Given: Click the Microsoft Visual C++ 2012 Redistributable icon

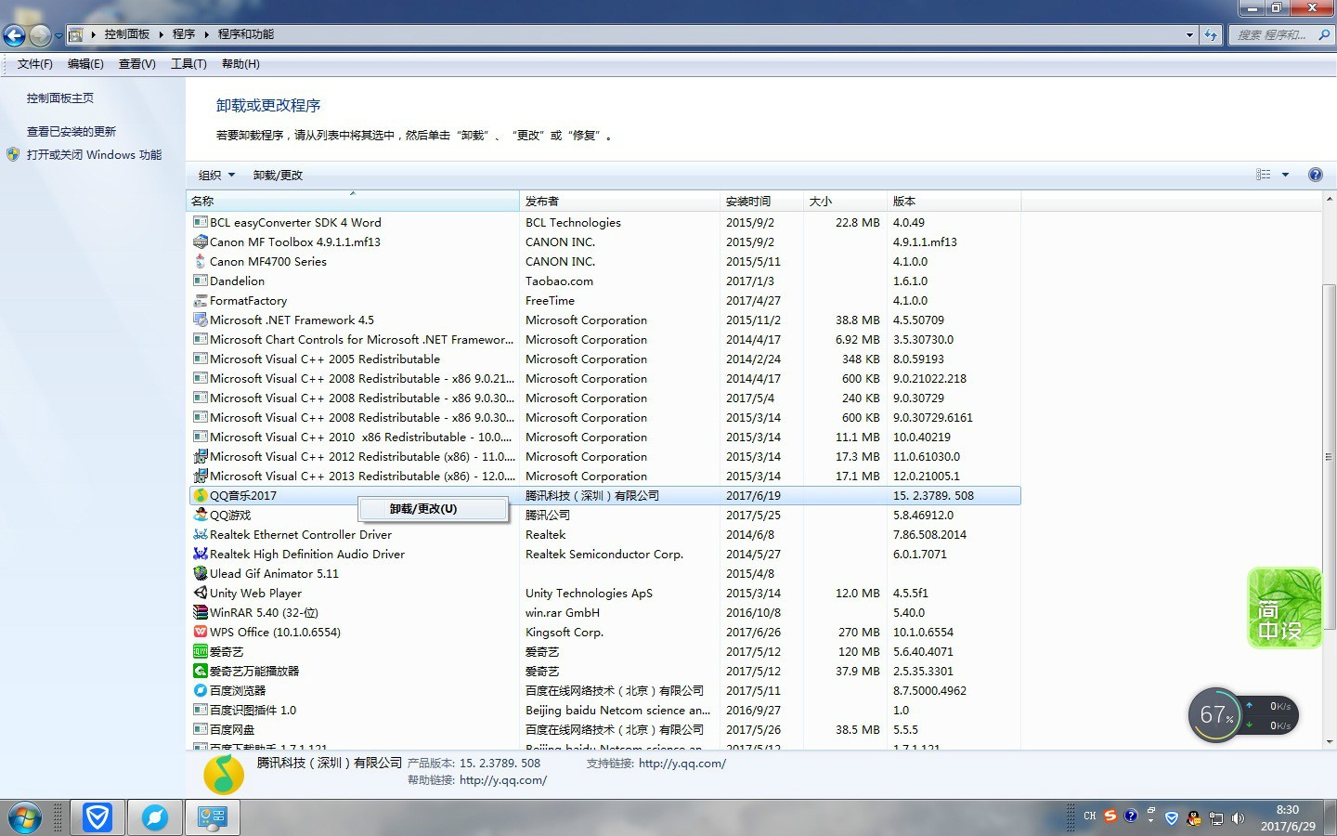Looking at the screenshot, I should 200,457.
